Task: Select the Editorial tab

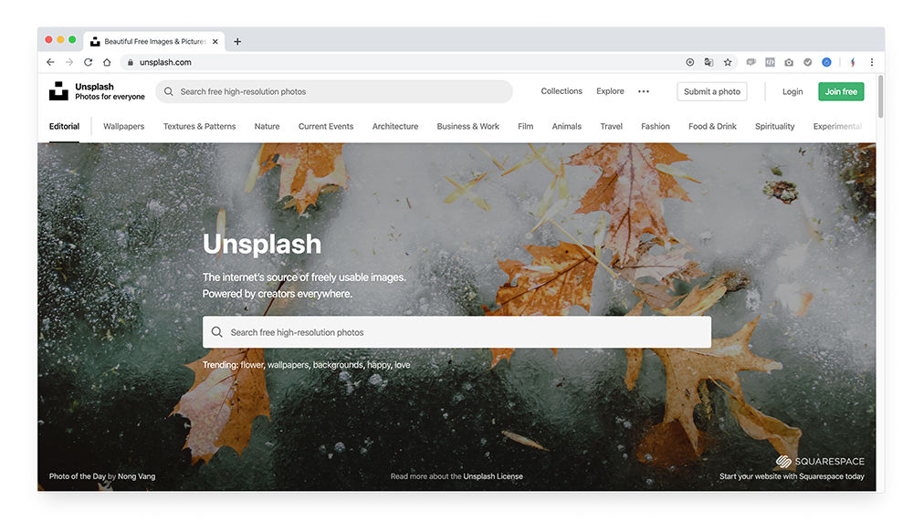Action: point(64,126)
